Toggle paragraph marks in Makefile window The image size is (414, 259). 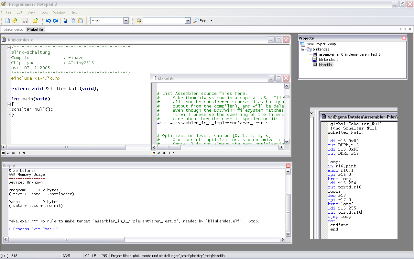[x=174, y=153]
